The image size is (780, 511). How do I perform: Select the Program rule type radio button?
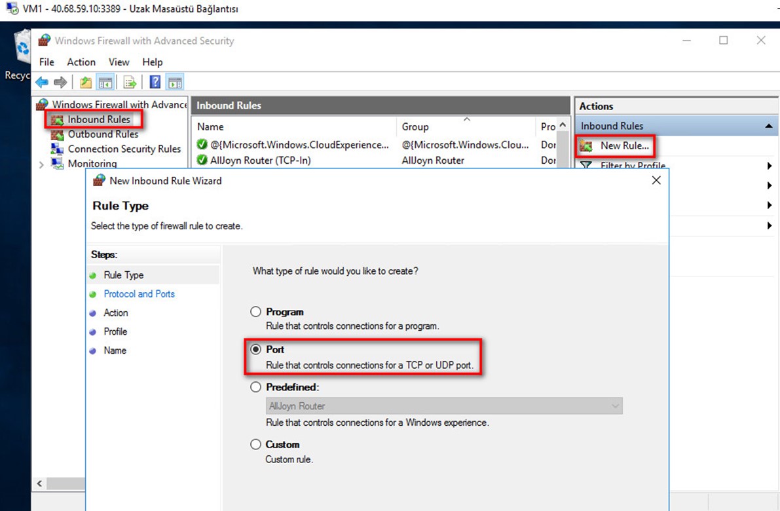tap(255, 311)
